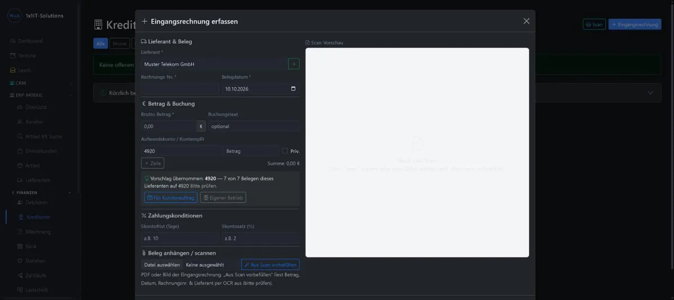
Task: Select Kreditoren in the Finanzen menu
Action: coord(38,217)
